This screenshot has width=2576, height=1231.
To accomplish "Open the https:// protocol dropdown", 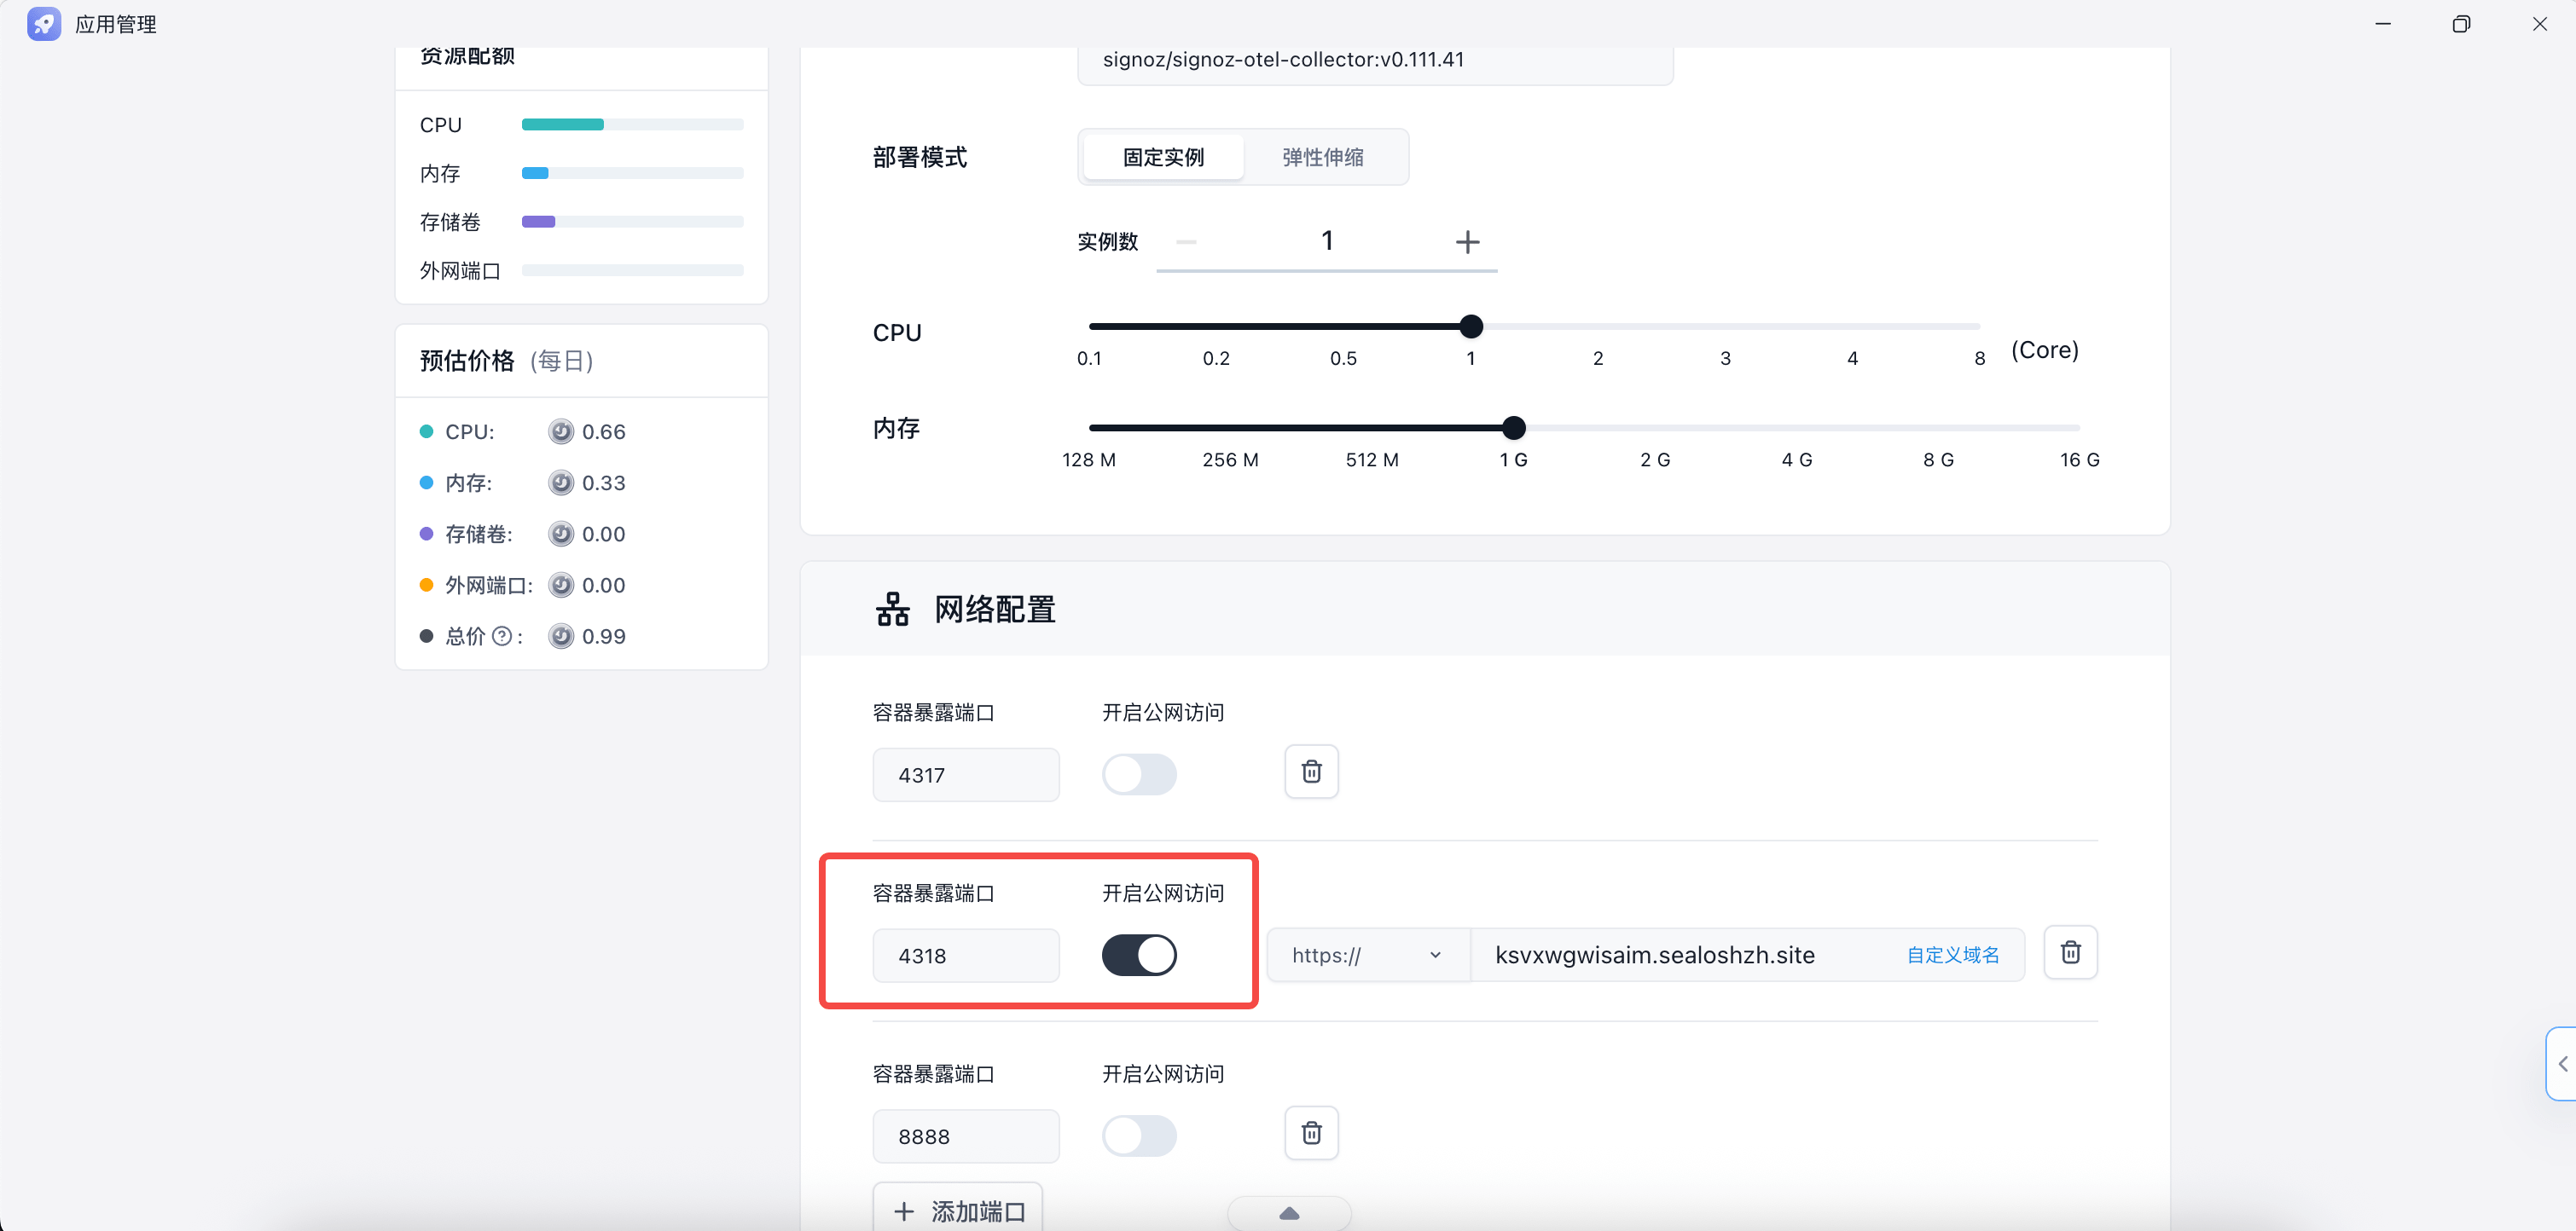I will click(1366, 956).
